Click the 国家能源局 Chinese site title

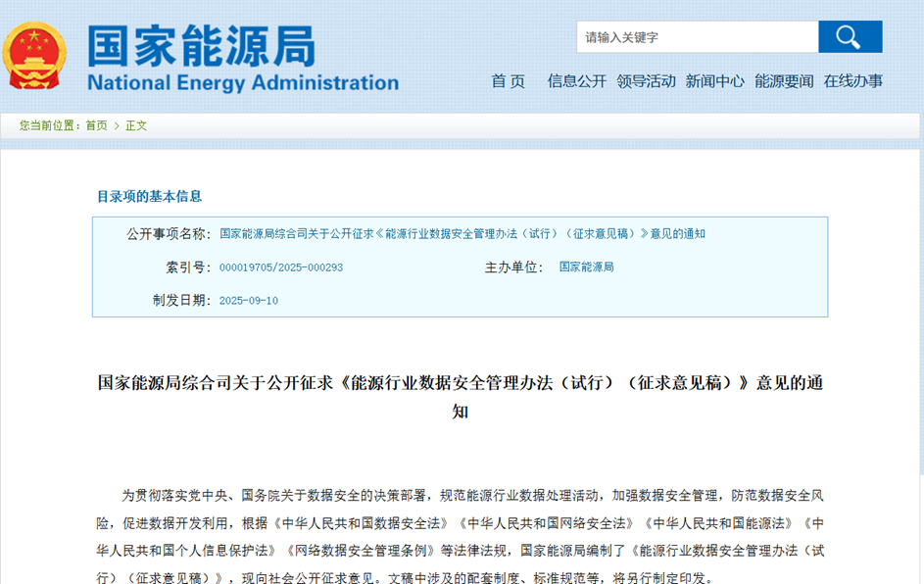coord(201,44)
